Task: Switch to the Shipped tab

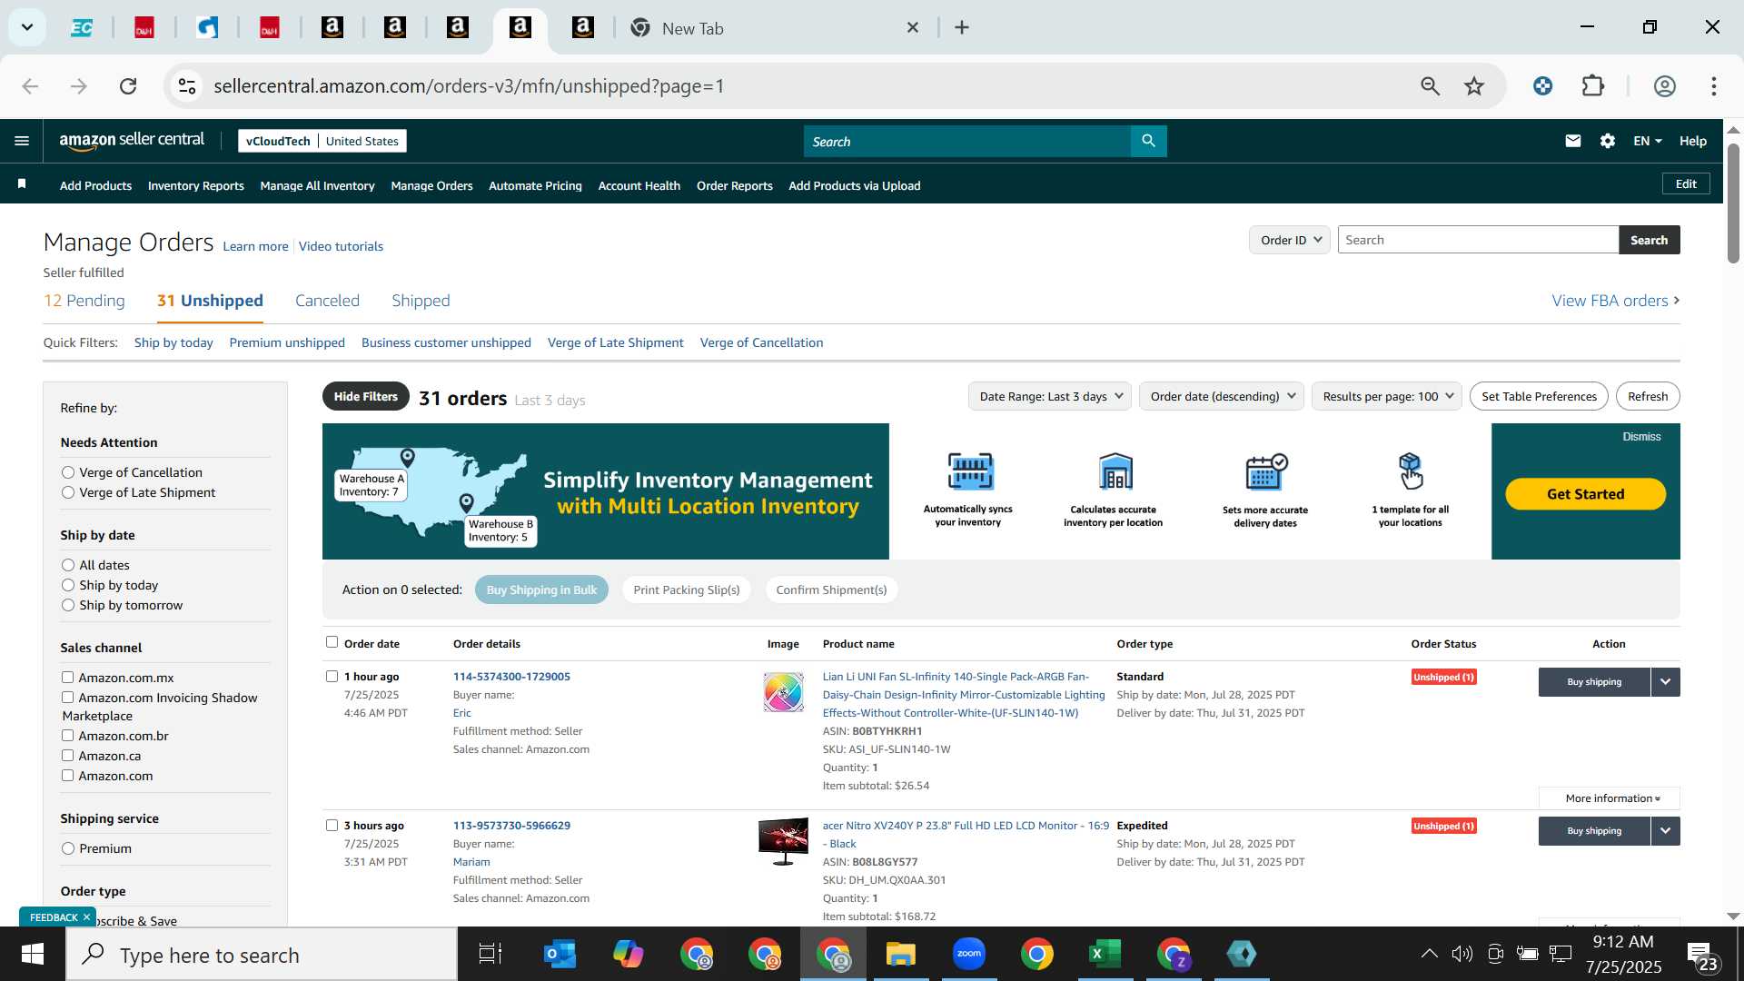Action: [x=421, y=301]
